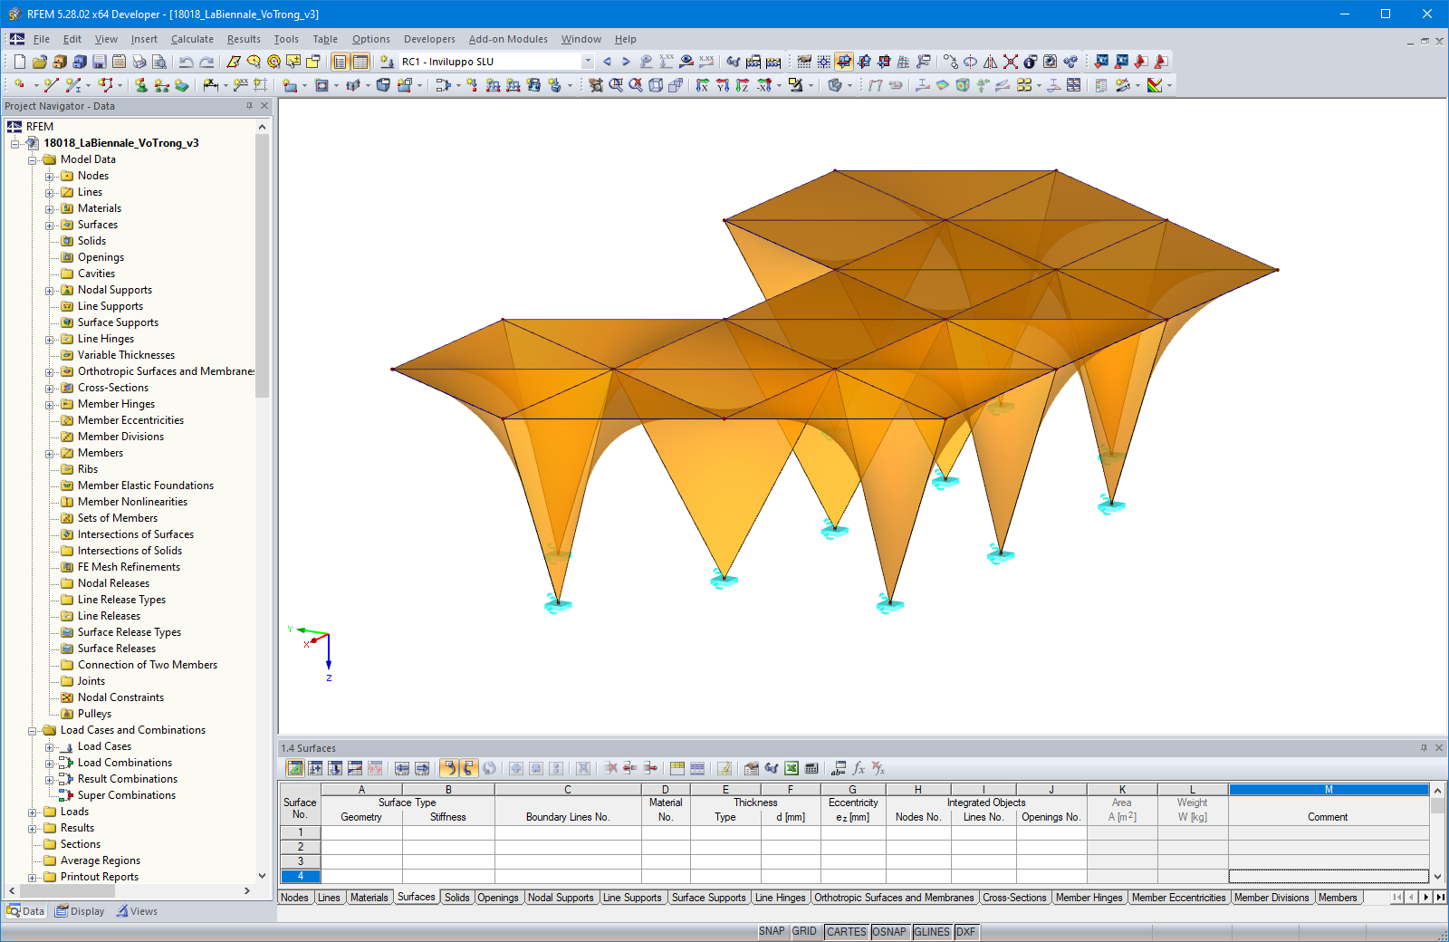Select the Undo icon on the main toolbar
The image size is (1449, 942).
click(187, 61)
